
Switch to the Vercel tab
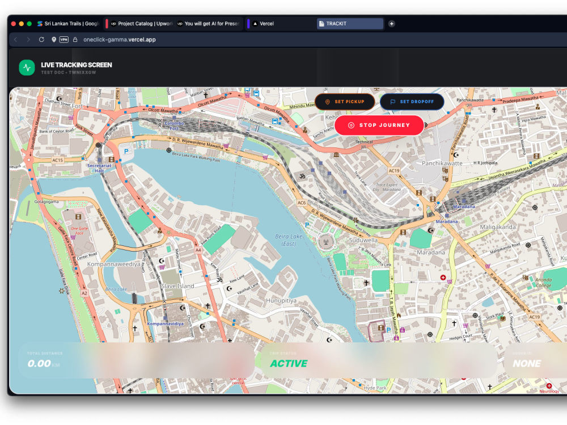[x=282, y=23]
